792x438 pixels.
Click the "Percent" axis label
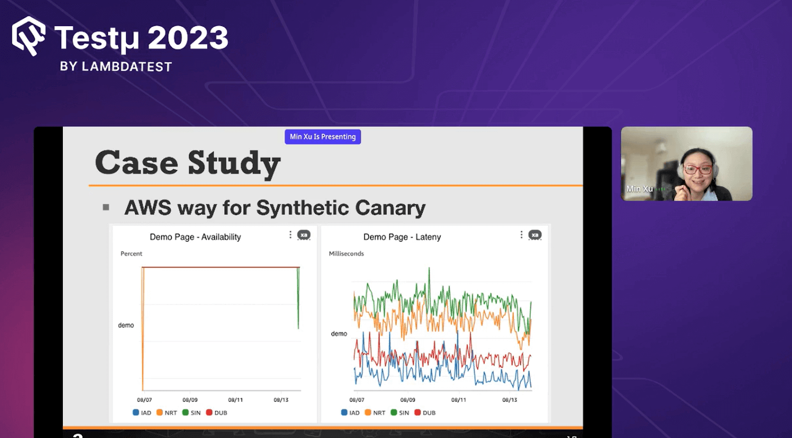[x=131, y=253]
